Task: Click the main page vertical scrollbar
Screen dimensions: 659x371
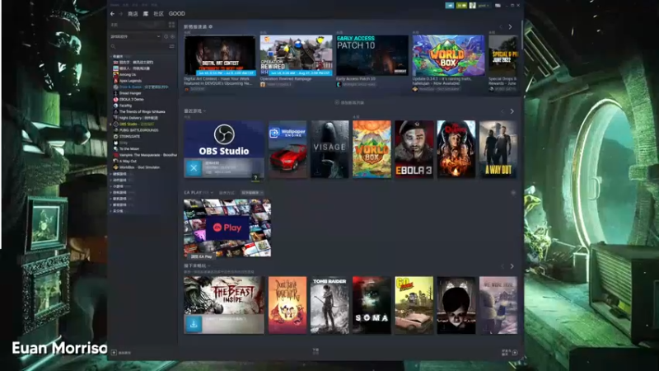Action: (x=522, y=34)
